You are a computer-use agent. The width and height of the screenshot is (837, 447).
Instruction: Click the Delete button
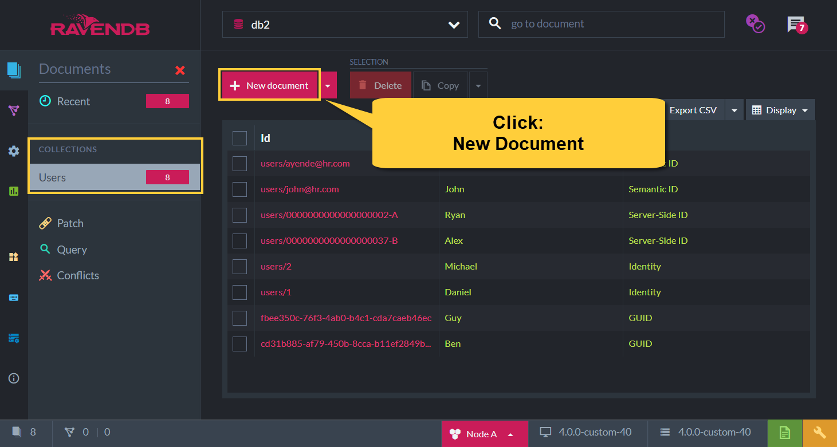[380, 85]
